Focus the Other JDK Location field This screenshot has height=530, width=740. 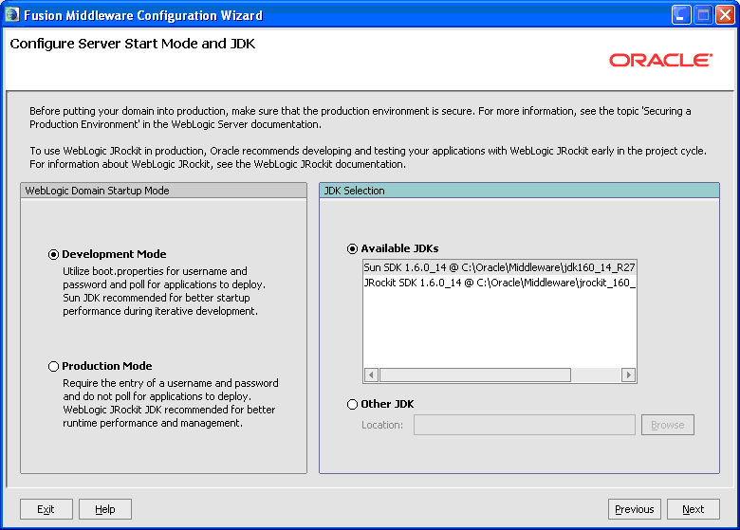(x=525, y=425)
